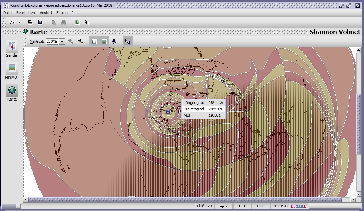Image resolution: width=364 pixels, height=211 pixels.
Task: Toggle the MUF color map overlay
Action: [x=104, y=41]
